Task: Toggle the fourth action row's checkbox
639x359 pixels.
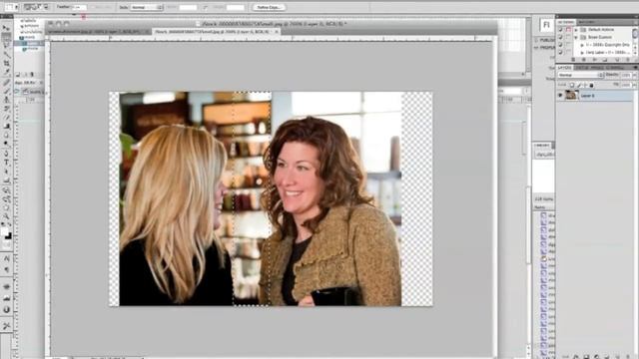Action: [x=560, y=53]
